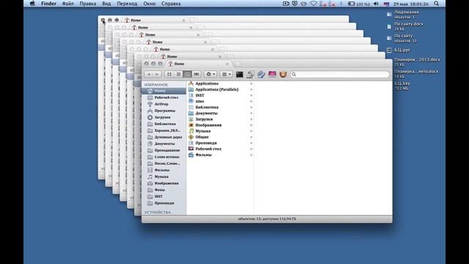
Task: Open БЦ.ppt on the desktop
Action: (x=399, y=50)
